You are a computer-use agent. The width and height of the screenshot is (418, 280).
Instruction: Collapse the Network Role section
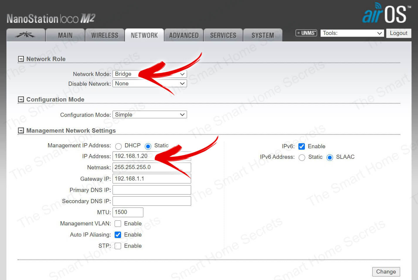[21, 59]
